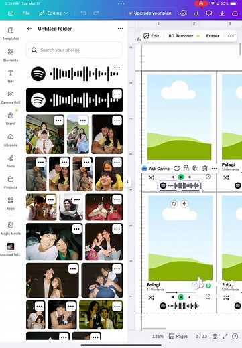Click Ask Canva button
242x348 pixels.
[156, 169]
